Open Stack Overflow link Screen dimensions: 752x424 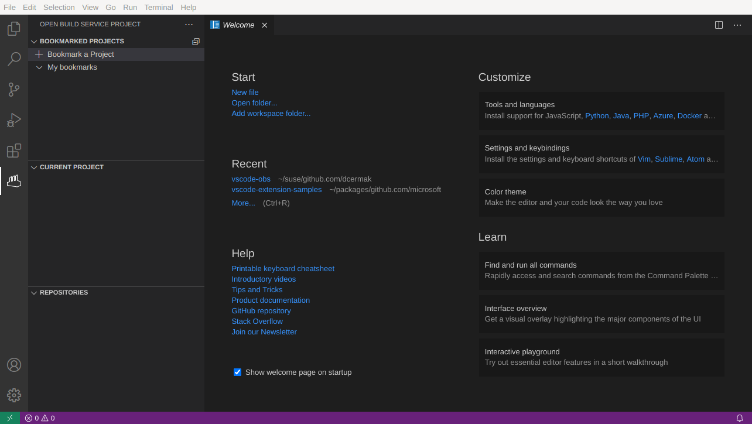coord(257,322)
